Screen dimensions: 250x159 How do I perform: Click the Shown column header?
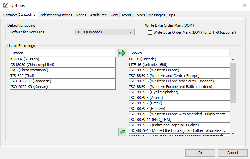tap(179, 53)
